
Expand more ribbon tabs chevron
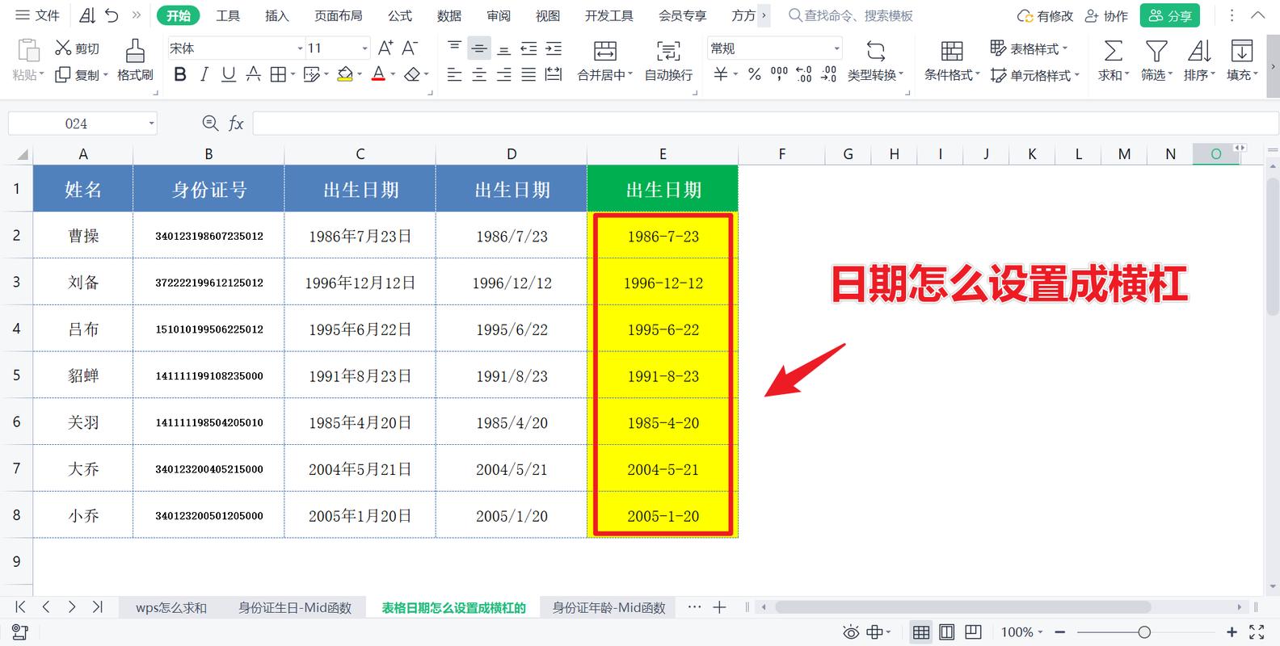click(764, 15)
